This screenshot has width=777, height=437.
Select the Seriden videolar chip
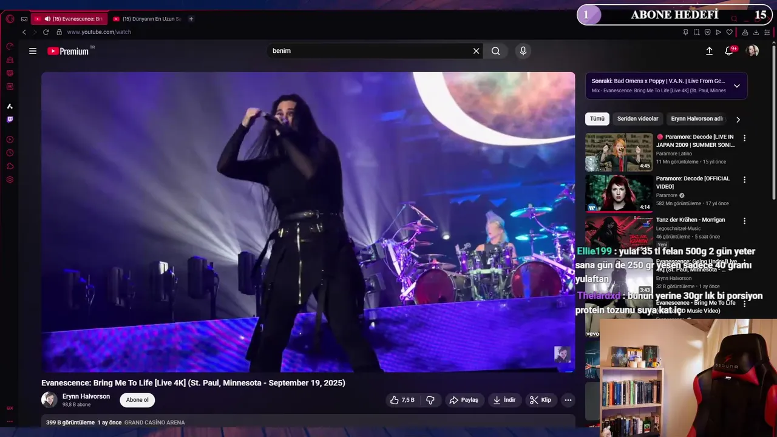coord(637,119)
